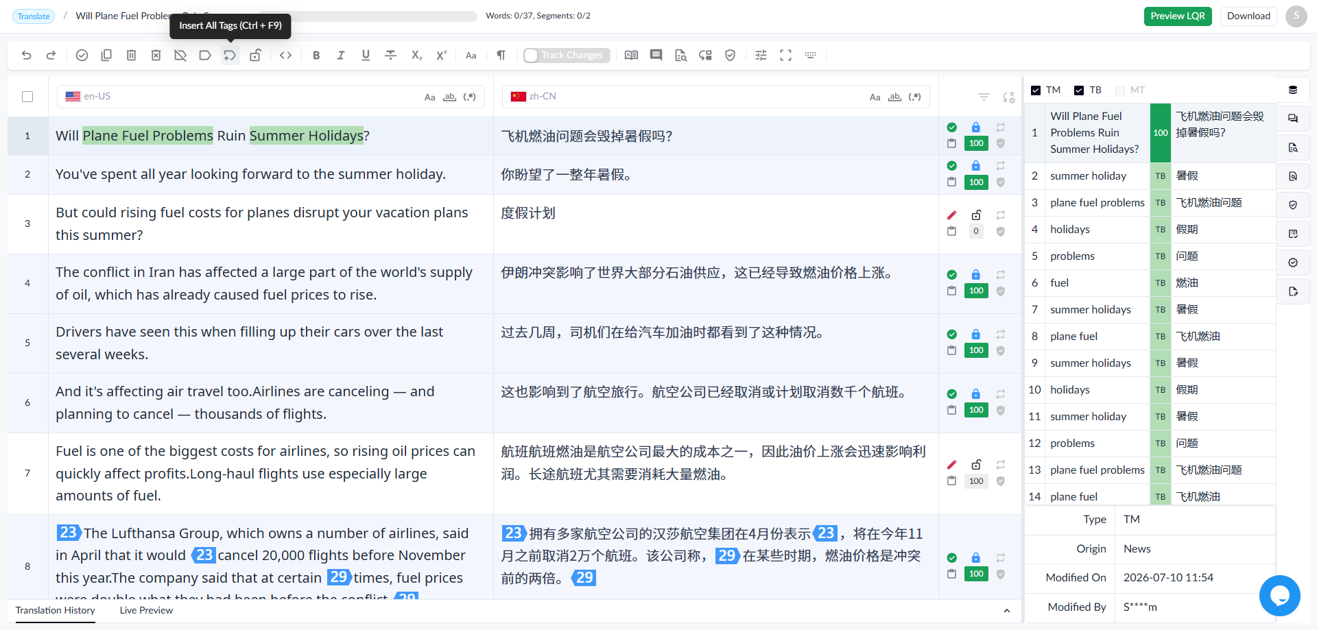This screenshot has height=630, width=1317.
Task: Click the Translate breadcrumb tag
Action: coord(34,16)
